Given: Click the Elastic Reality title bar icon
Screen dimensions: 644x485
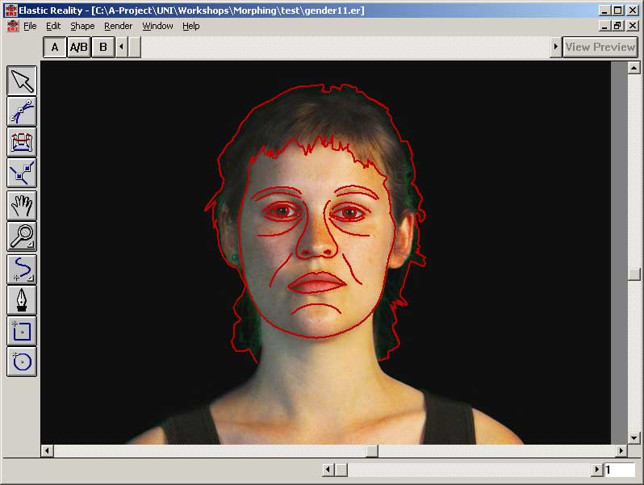Looking at the screenshot, I should (x=10, y=10).
